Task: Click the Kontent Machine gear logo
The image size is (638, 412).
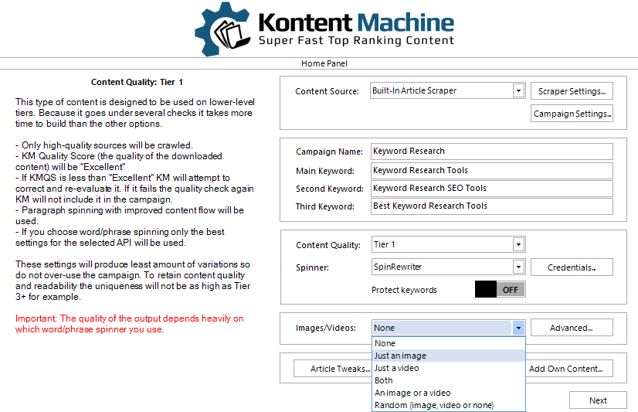Action: 222,29
